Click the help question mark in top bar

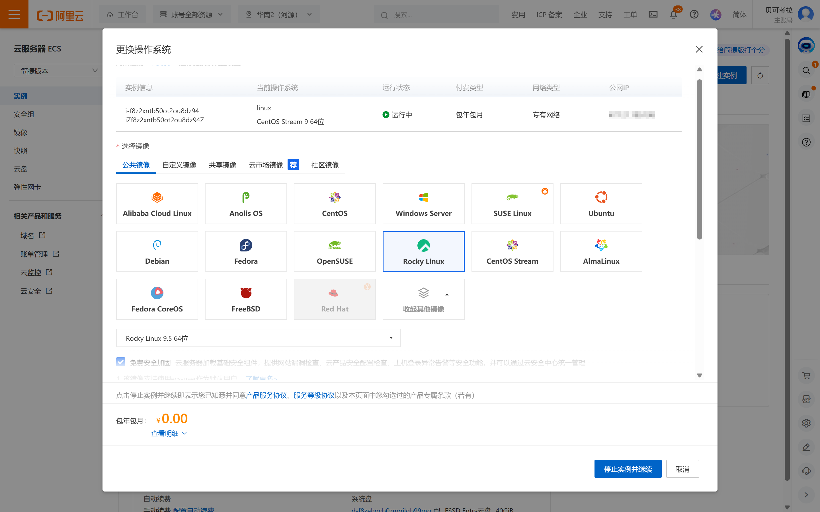[x=694, y=15]
